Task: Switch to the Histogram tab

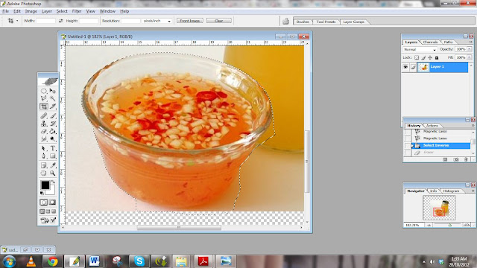Action: [x=451, y=191]
